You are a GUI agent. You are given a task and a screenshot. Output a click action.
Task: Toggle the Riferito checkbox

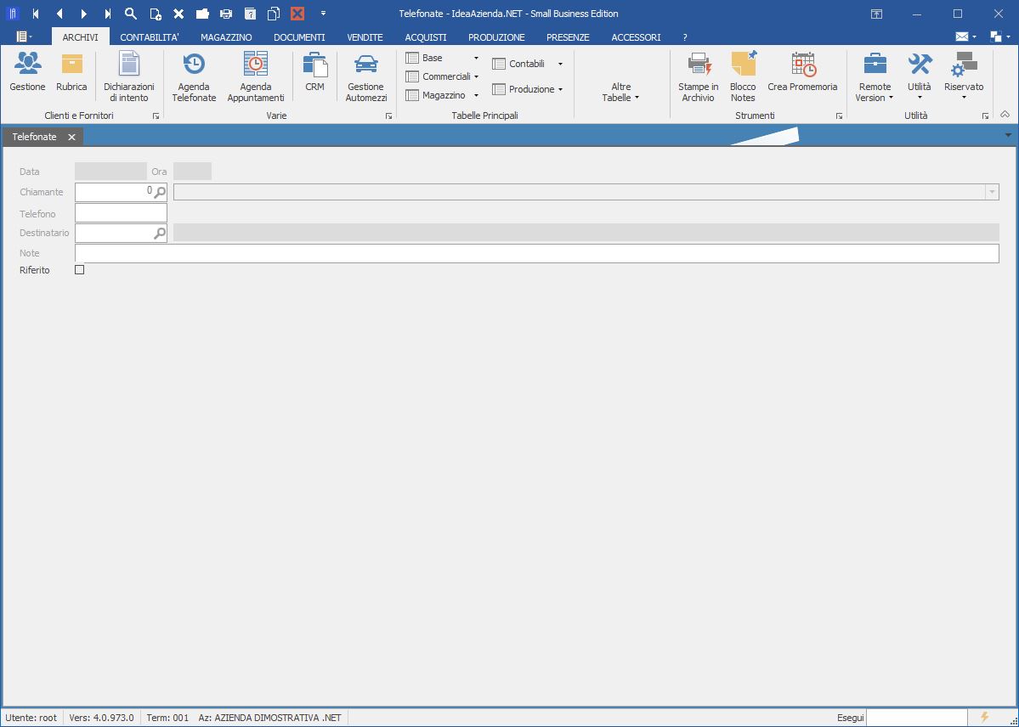(79, 269)
